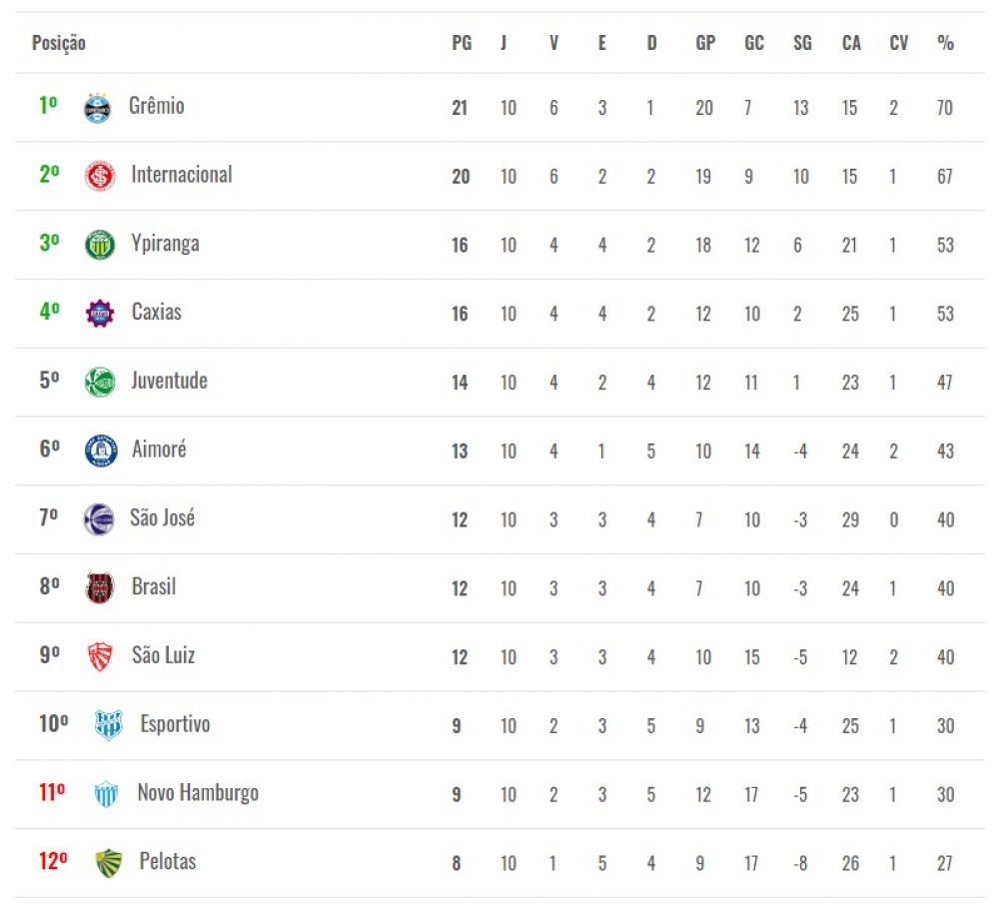Click the Brasil red-black shield
Screen dimensions: 999x913
coord(100,588)
